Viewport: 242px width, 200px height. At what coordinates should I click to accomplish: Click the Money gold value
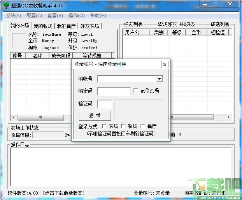[48, 41]
